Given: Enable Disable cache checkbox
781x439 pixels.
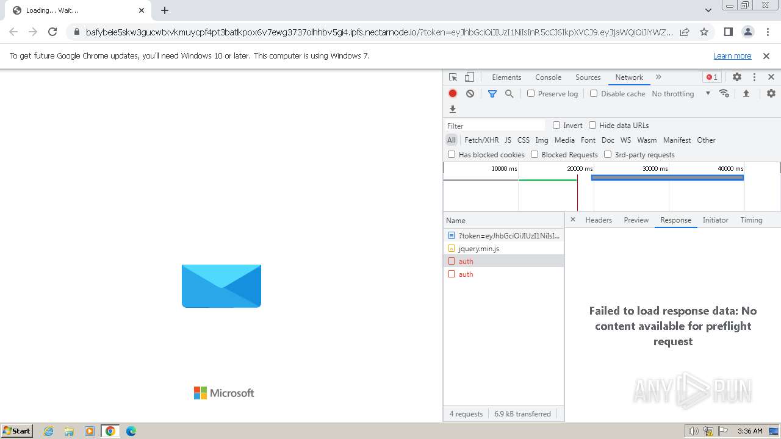Looking at the screenshot, I should click(x=594, y=93).
